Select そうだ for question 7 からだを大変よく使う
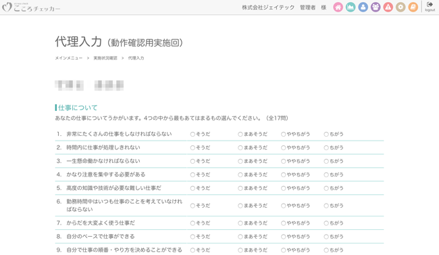 [x=192, y=223]
